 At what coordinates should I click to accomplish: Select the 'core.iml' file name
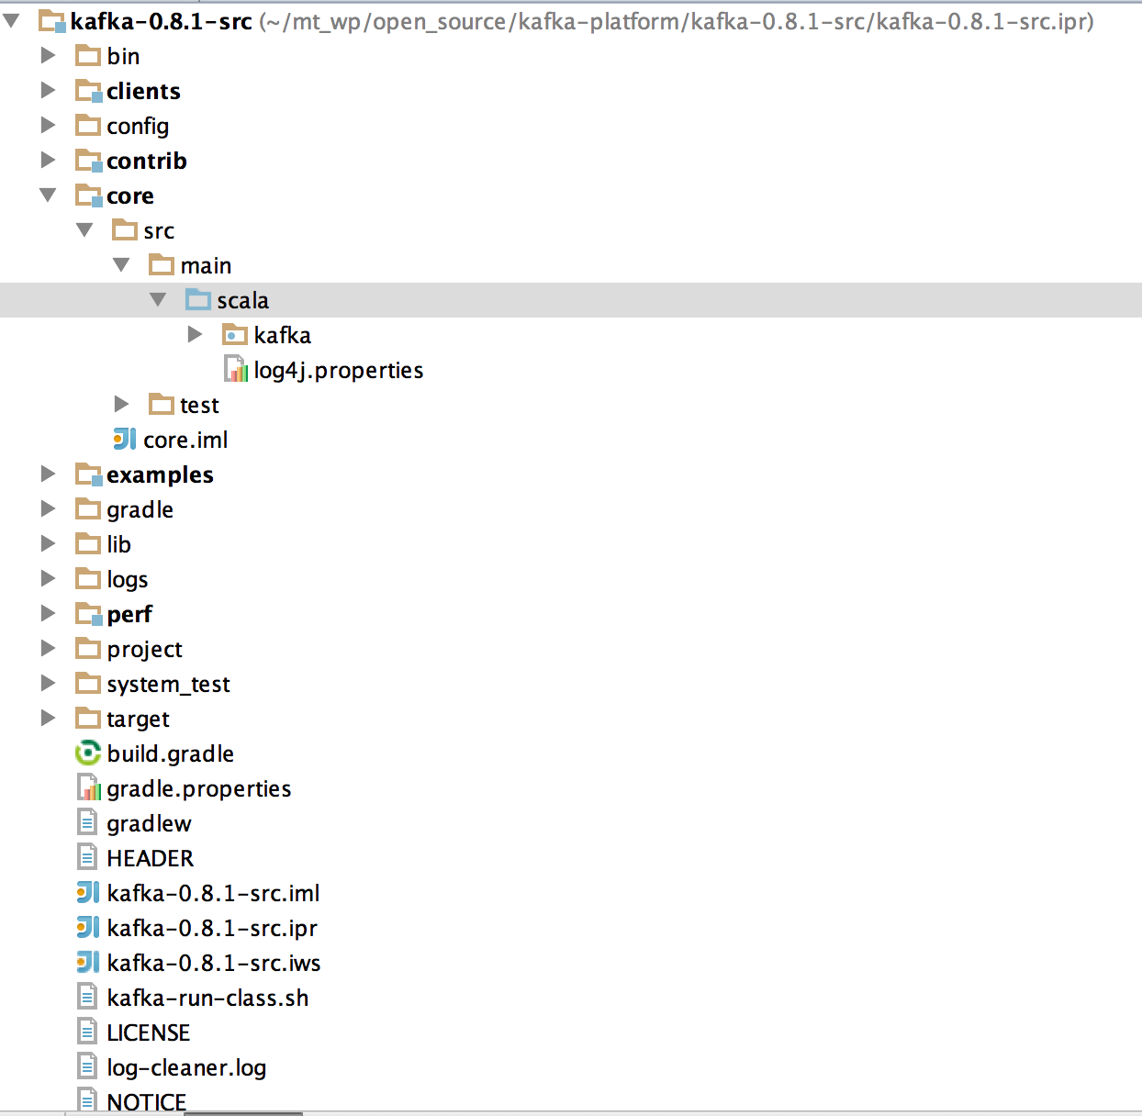(x=185, y=440)
